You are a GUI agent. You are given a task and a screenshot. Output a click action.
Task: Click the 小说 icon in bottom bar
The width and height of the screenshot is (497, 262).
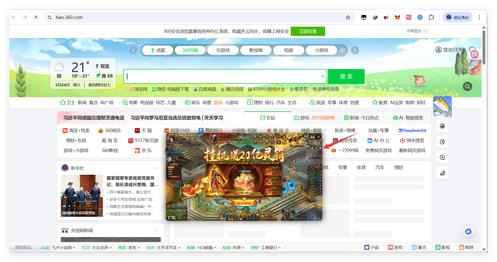click(x=367, y=247)
